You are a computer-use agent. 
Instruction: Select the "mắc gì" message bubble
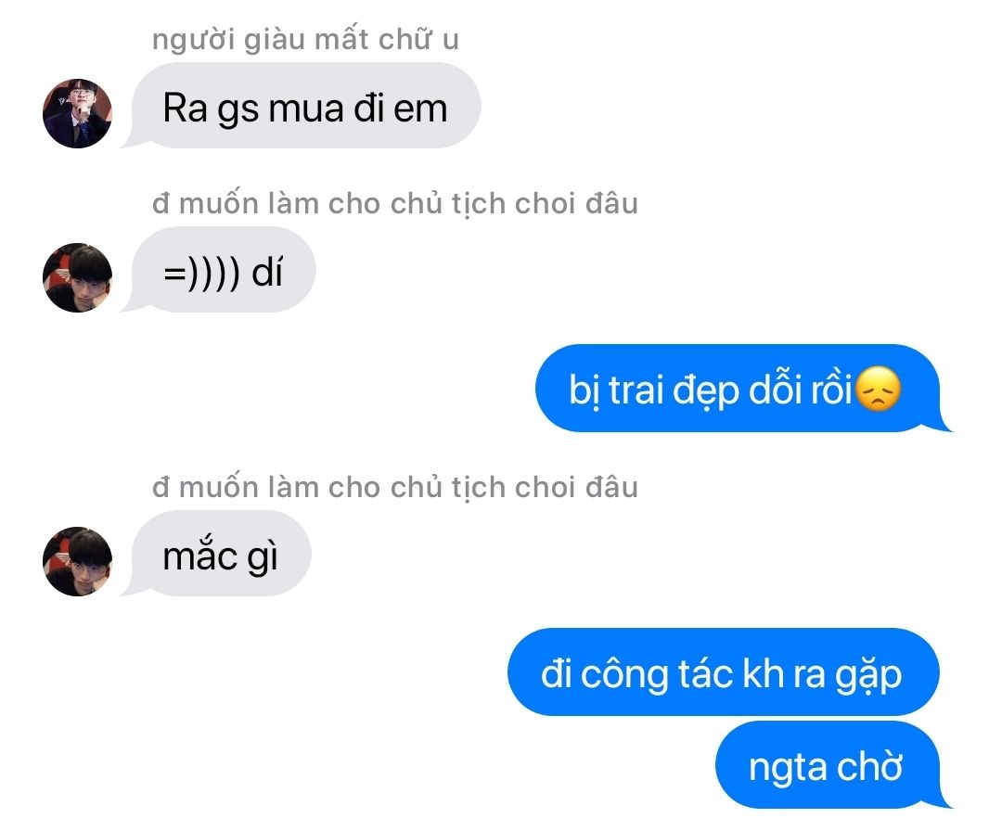click(x=215, y=554)
